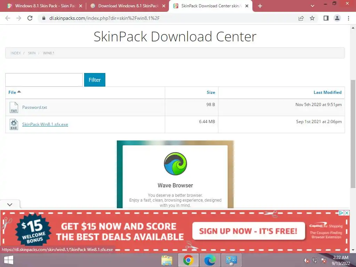356x267 pixels.
Task: Click the blue Filter button
Action: pyautogui.click(x=95, y=80)
